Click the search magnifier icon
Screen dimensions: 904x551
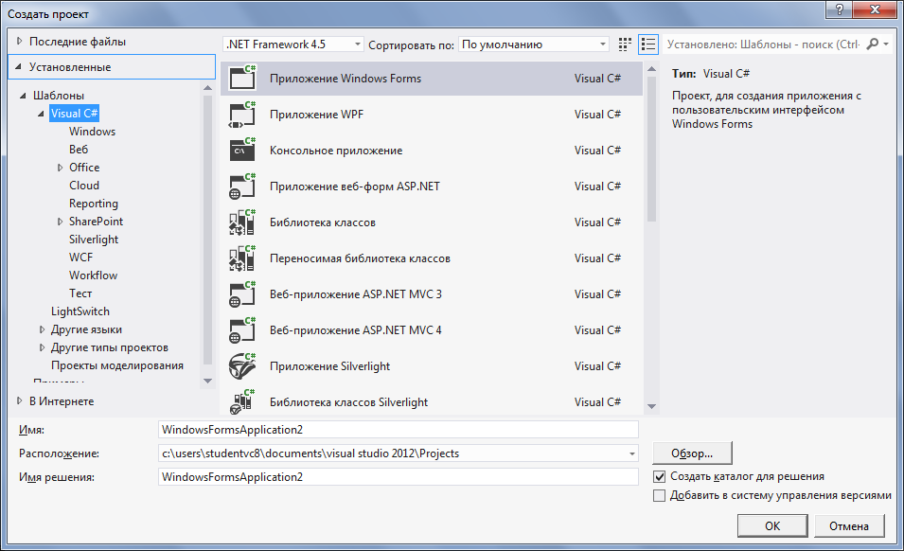click(x=873, y=44)
